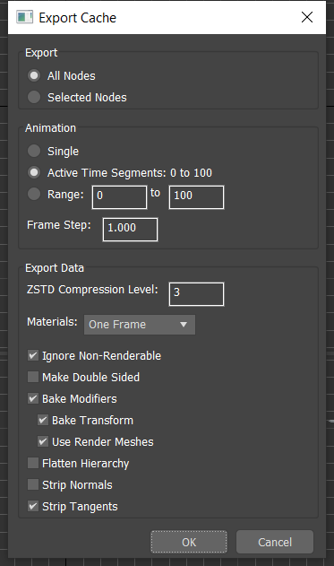The height and width of the screenshot is (566, 334).
Task: Enable Flatten Hierarchy checkbox
Action: [x=33, y=463]
